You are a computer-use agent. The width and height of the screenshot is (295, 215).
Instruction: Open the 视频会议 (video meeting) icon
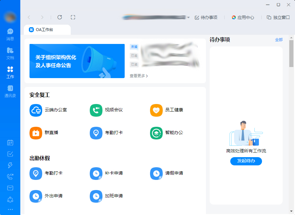click(x=96, y=110)
